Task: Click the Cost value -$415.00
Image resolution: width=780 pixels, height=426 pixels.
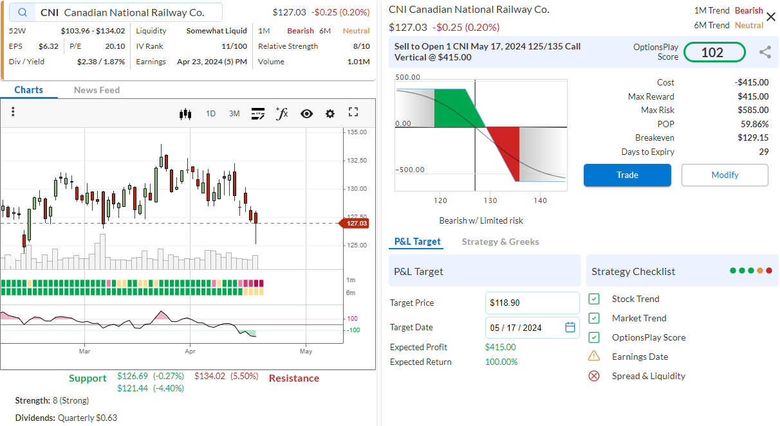Action: click(x=752, y=82)
